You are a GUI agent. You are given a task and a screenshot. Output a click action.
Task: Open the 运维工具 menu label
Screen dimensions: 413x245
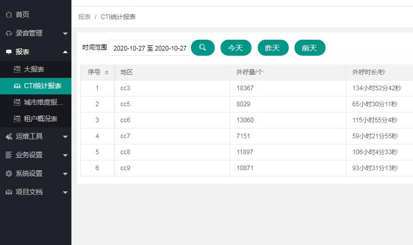coord(29,136)
